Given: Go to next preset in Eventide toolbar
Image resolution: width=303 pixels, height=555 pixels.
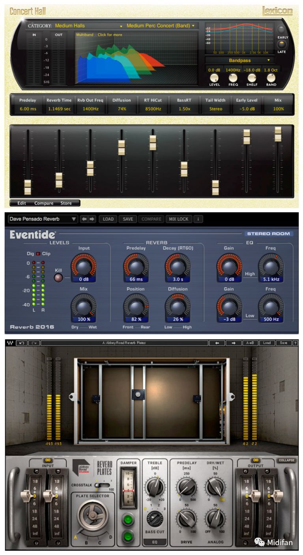Looking at the screenshot, I should 92,219.
